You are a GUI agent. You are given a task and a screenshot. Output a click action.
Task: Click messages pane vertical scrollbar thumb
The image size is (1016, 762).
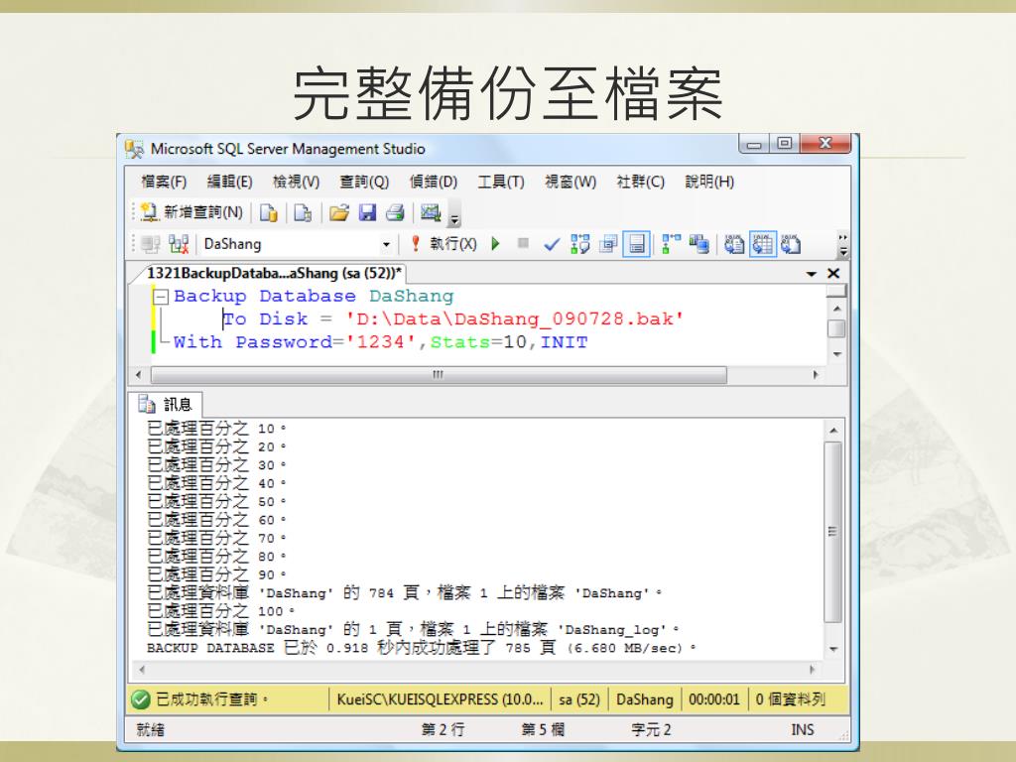[x=833, y=532]
